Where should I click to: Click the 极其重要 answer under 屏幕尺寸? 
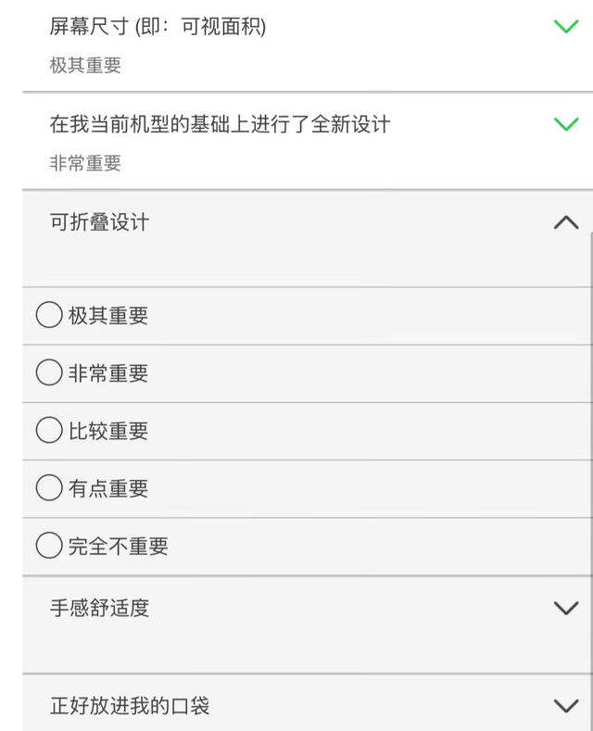[85, 66]
